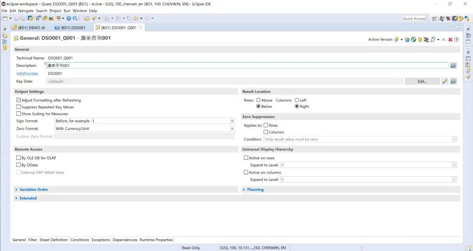Click the magnifier preview icon in editor toolbar
The image size is (473, 251).
433,39
